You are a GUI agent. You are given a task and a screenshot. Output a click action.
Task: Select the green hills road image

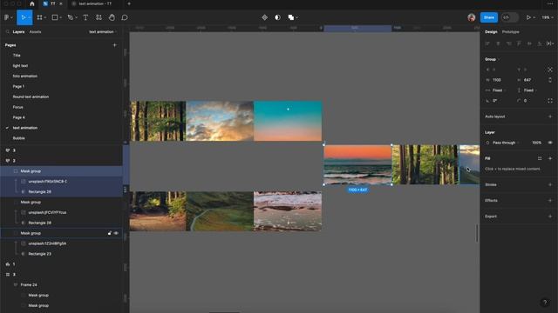[x=220, y=211]
